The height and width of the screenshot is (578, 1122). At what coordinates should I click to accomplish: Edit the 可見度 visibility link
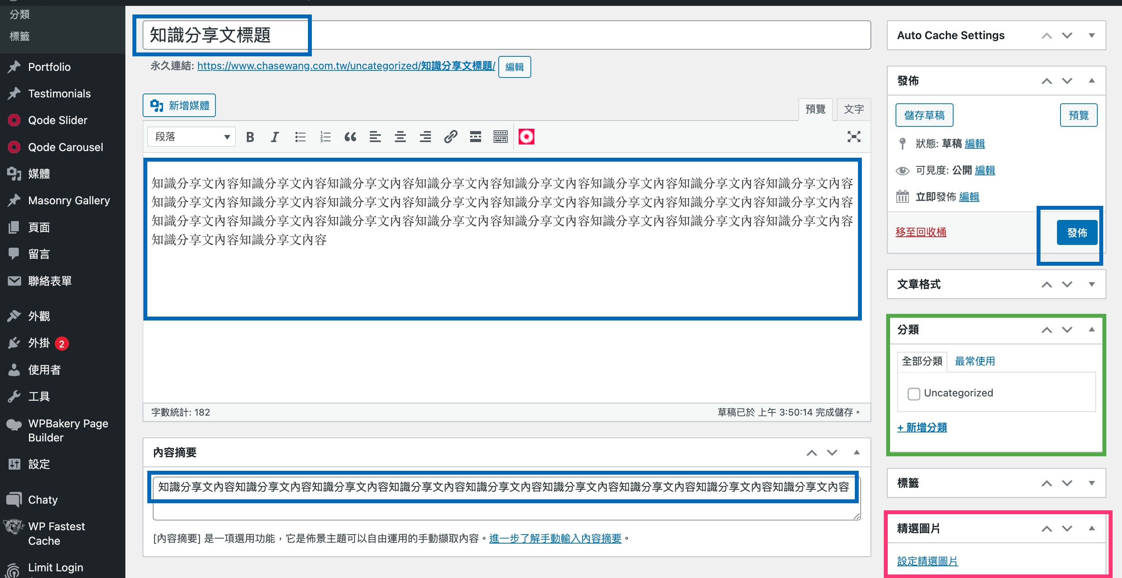coord(985,170)
